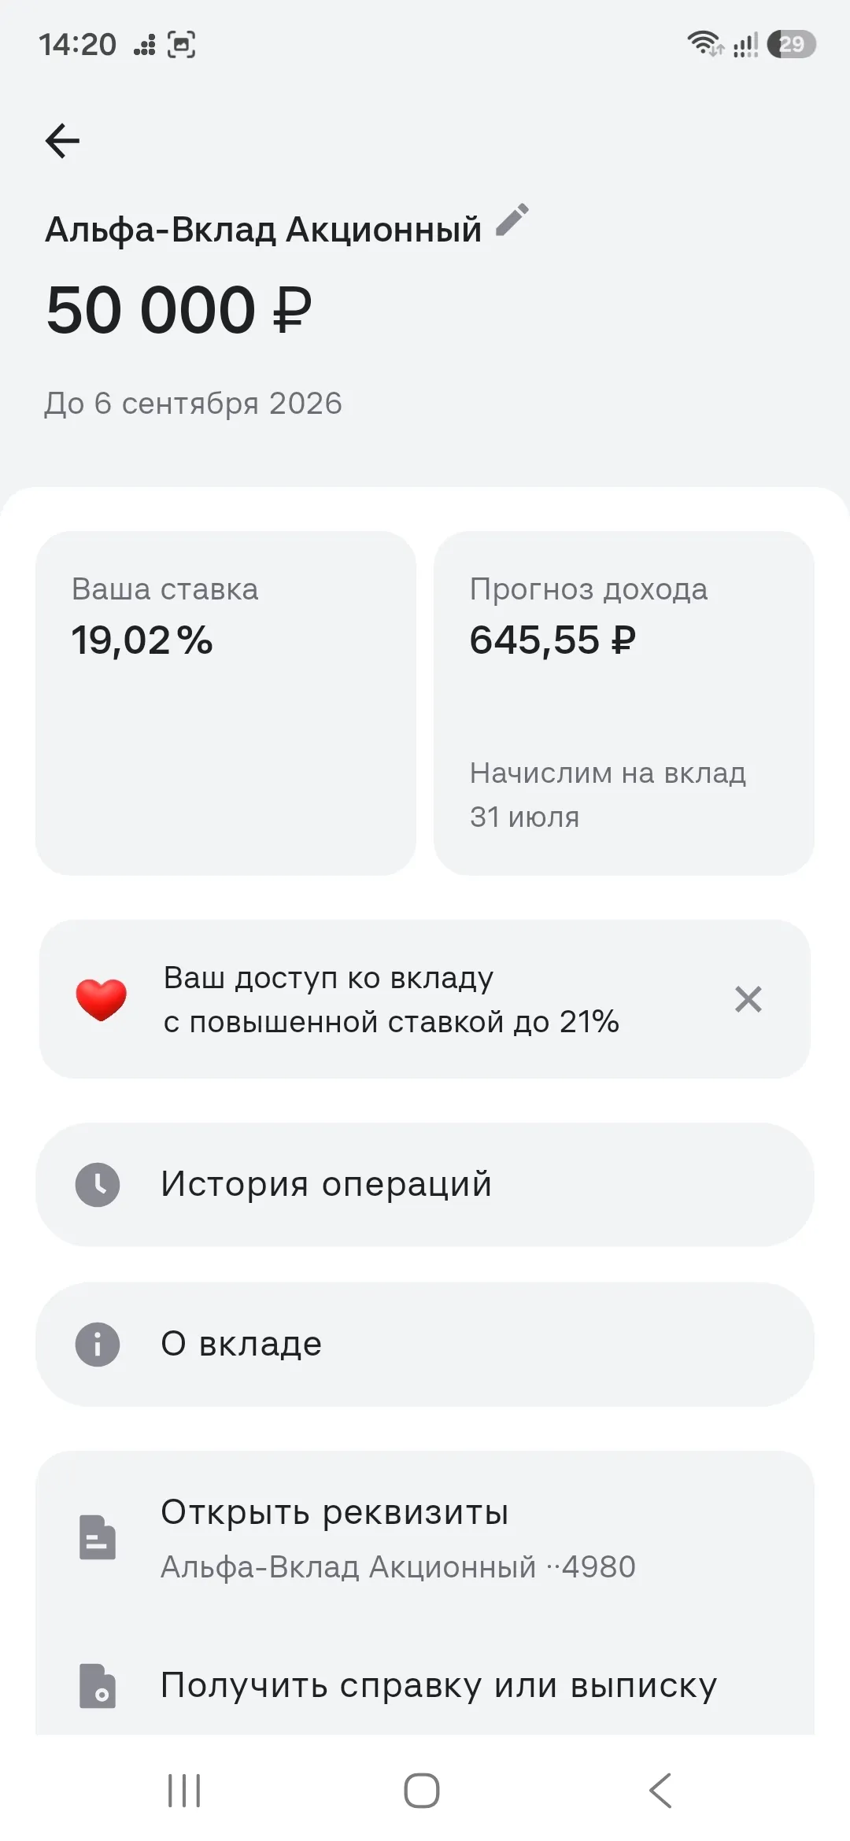Tap the Ваша ставка card
This screenshot has height=1841, width=850.
(x=226, y=703)
